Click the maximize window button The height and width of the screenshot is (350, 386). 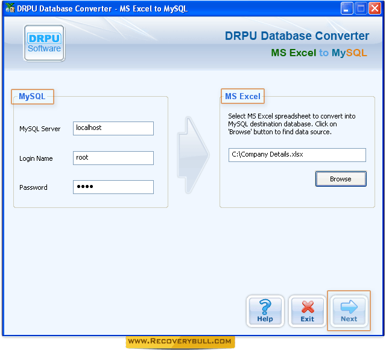tap(361, 8)
